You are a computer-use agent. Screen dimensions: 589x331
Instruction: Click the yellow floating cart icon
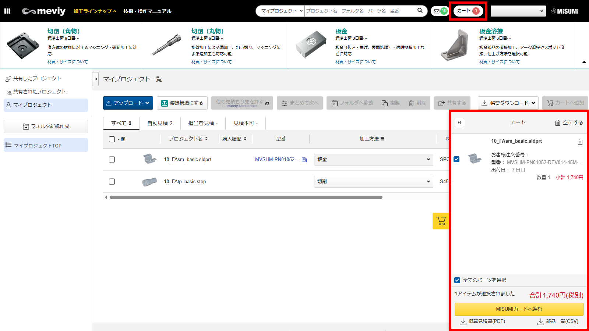(441, 221)
